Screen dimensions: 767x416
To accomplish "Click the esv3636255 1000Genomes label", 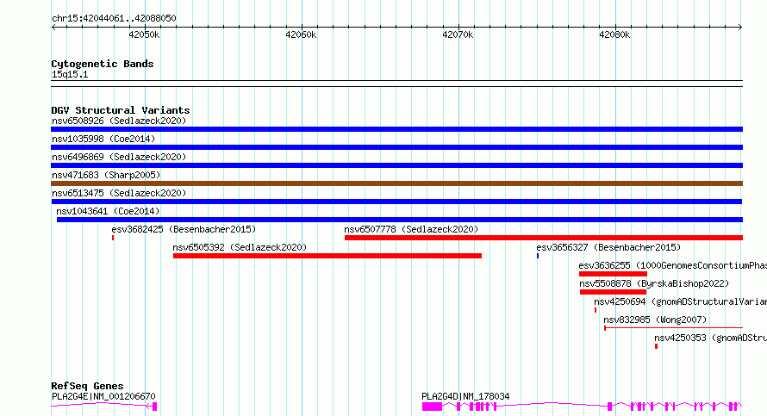I will click(672, 265).
